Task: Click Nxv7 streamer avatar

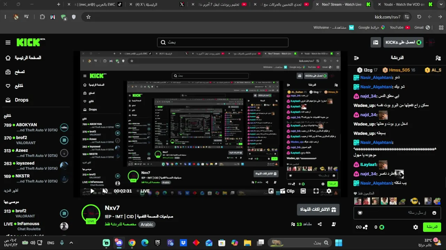Action: pos(91,214)
